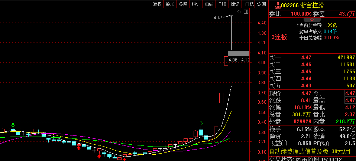Image resolution: width=356 pixels, height=161 pixels.
Task: Switch to 多股 multi-stock view
Action: [x=183, y=4]
